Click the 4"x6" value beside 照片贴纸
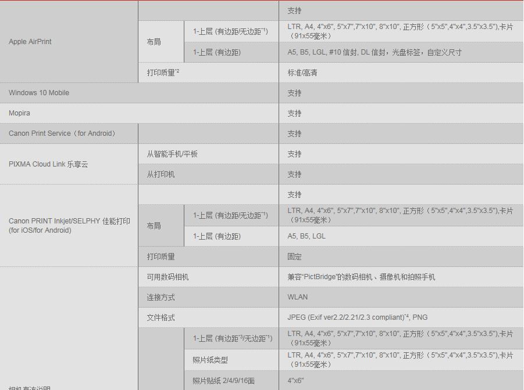Viewport: 524px width, 390px height. pos(295,380)
